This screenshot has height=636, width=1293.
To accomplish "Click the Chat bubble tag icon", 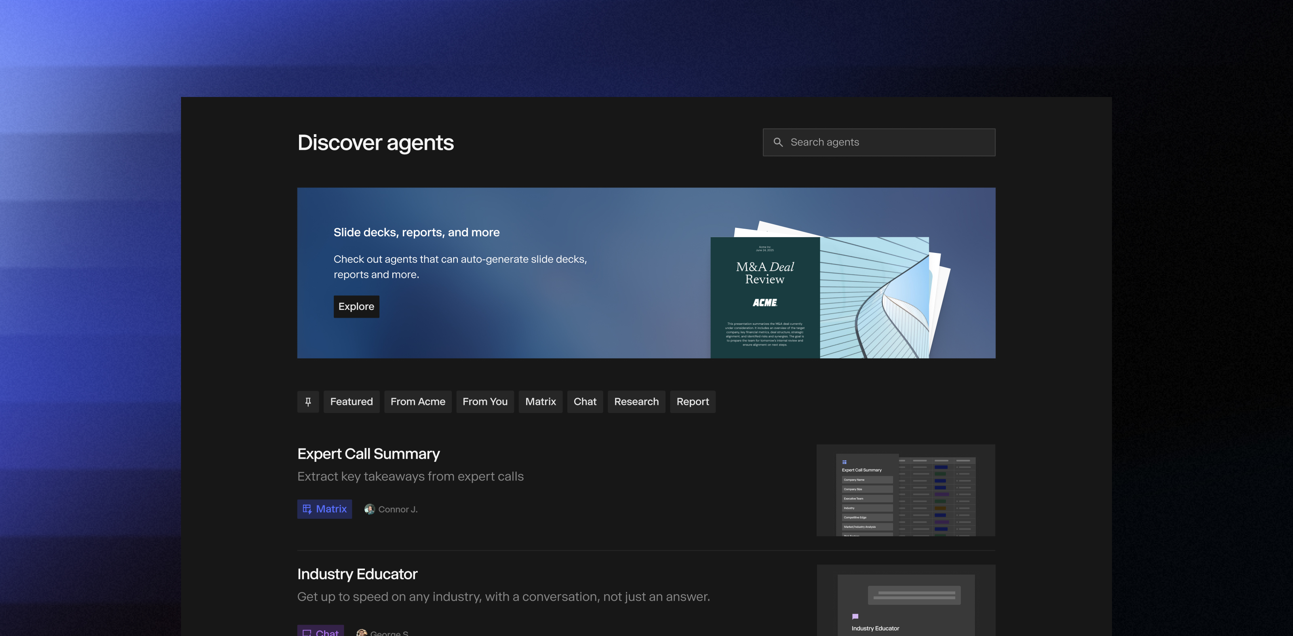I will point(307,632).
